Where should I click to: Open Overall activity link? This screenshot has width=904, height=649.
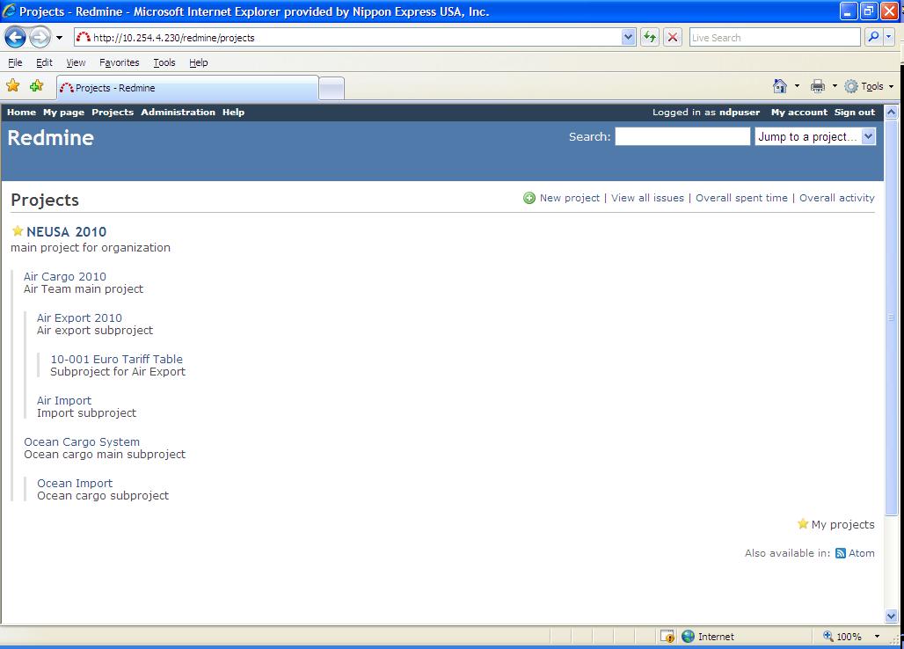tap(836, 198)
